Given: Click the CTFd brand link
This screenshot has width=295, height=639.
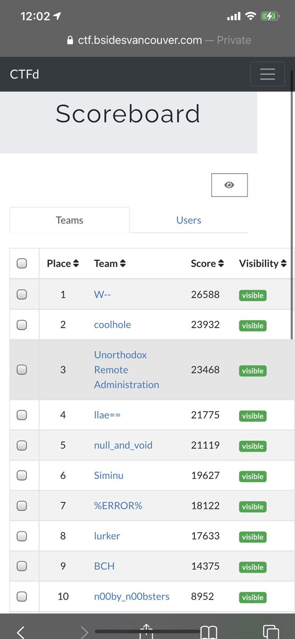Looking at the screenshot, I should [x=24, y=74].
